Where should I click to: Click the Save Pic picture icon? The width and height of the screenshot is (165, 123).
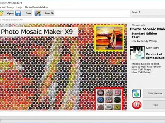38,13
